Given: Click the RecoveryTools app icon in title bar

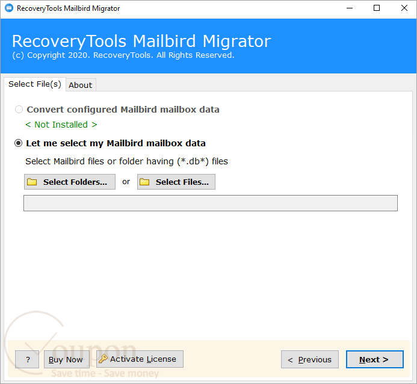Looking at the screenshot, I should (x=9, y=8).
